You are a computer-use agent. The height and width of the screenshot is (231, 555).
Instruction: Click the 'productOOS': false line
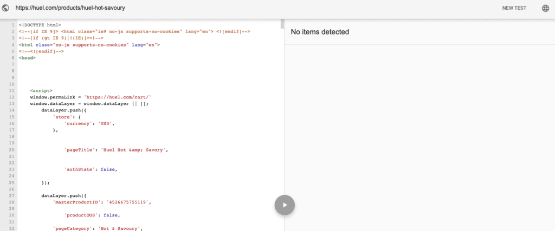click(92, 215)
